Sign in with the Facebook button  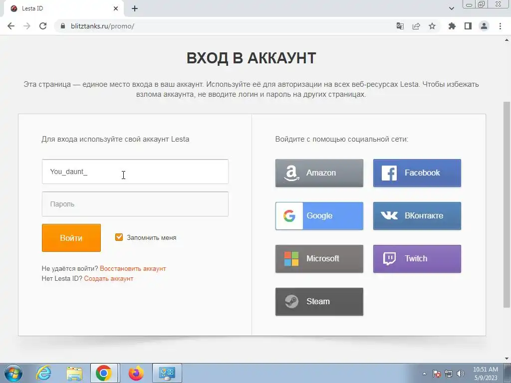tap(417, 173)
